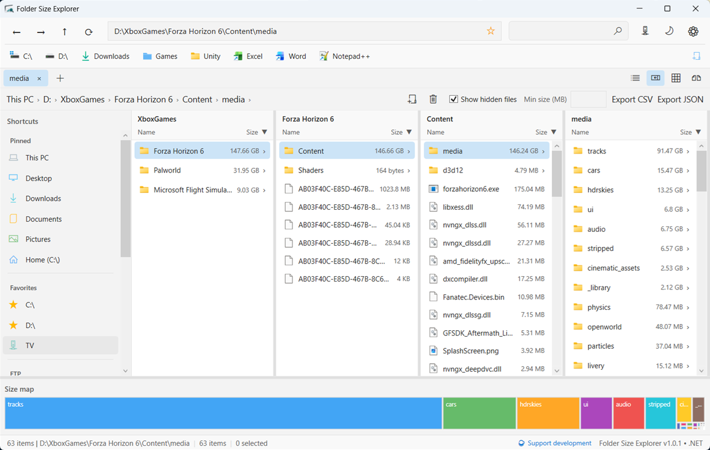Open settings gear icon

[693, 31]
